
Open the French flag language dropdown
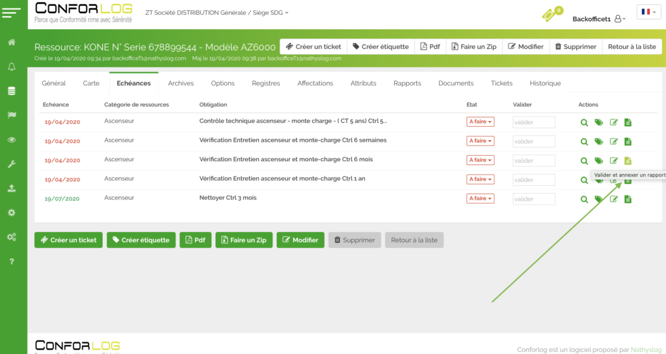point(648,12)
